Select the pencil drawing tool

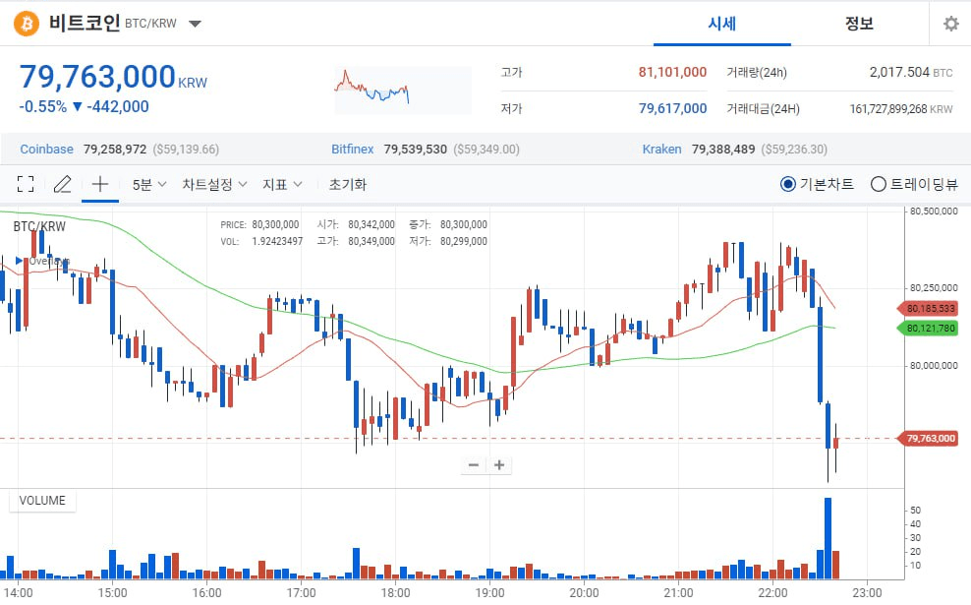(x=62, y=184)
